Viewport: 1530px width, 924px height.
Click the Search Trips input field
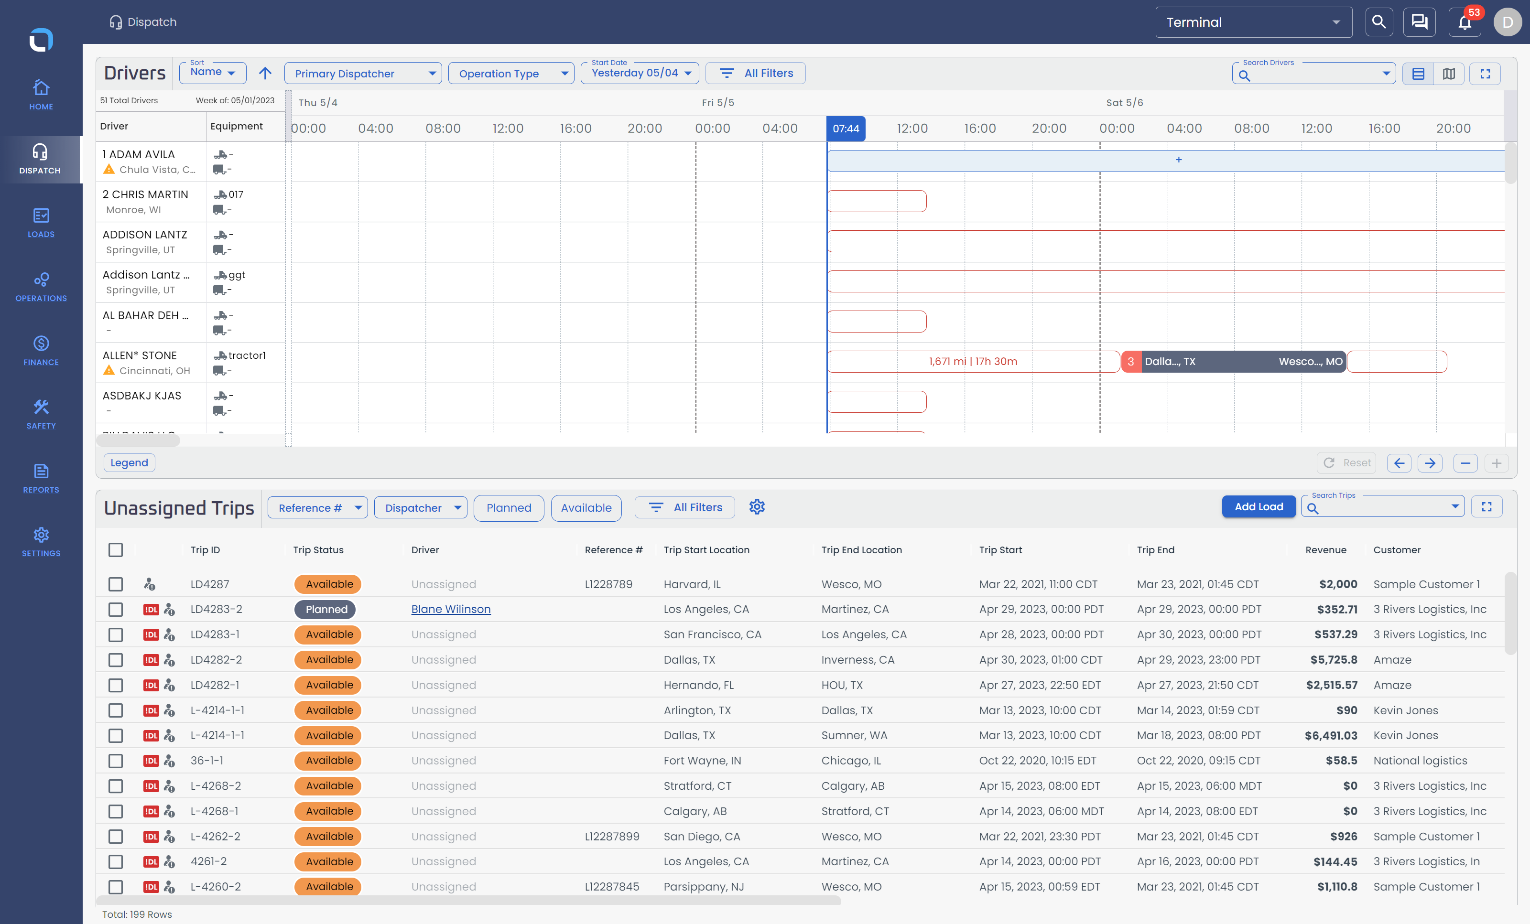coord(1383,507)
